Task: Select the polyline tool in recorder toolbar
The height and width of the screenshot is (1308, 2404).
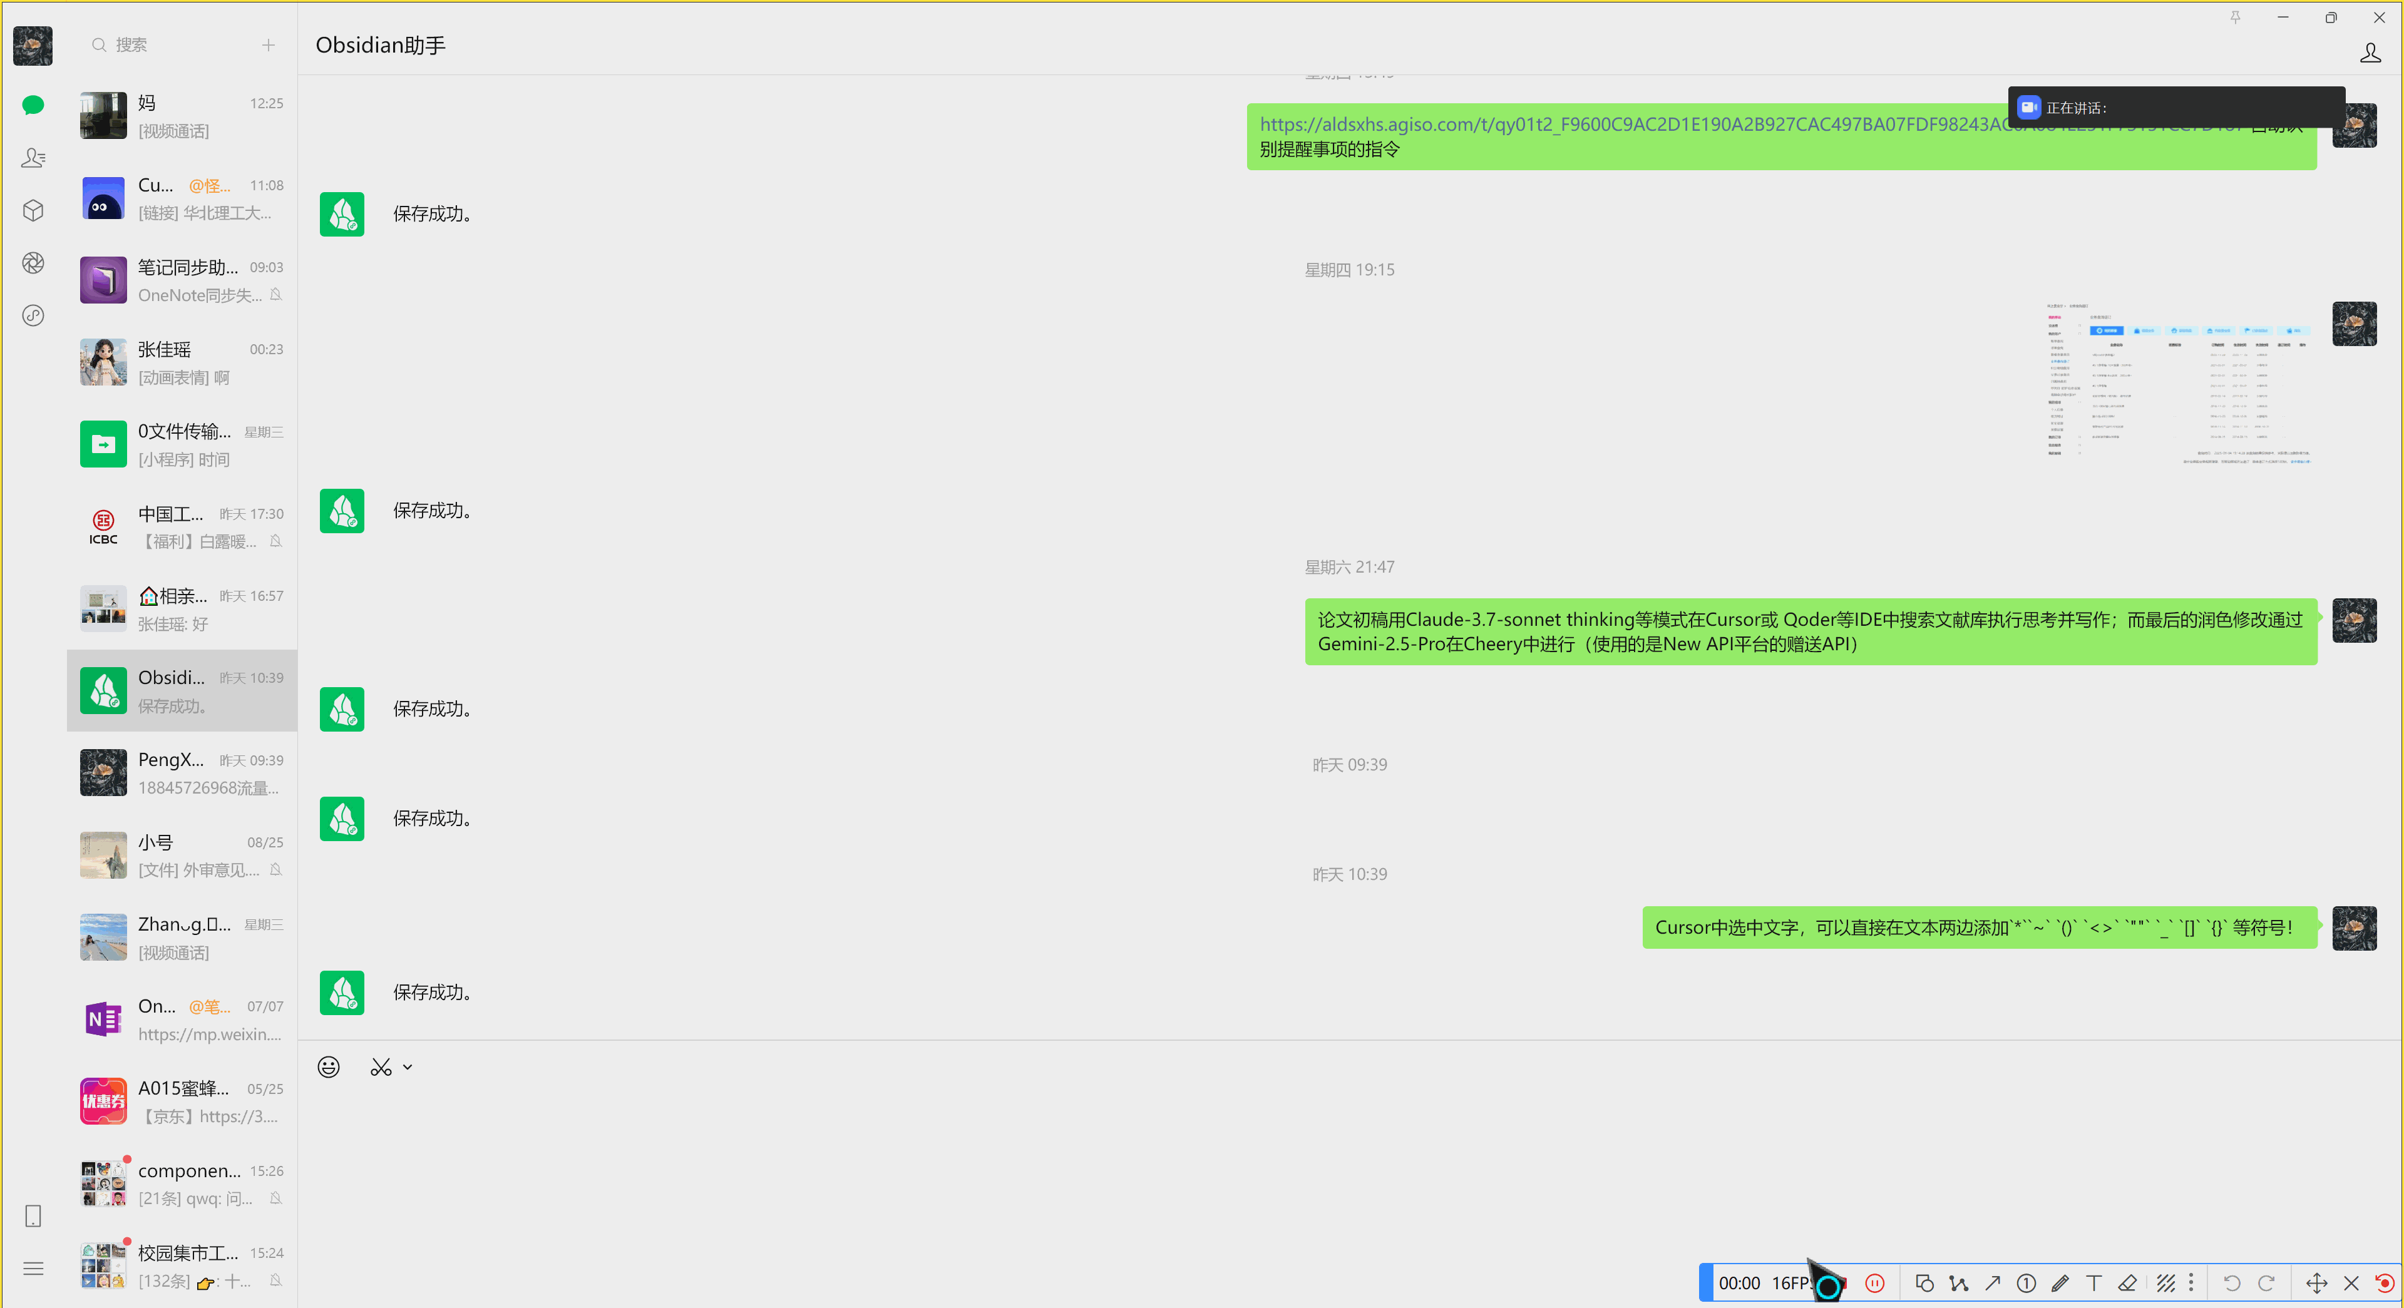Action: click(x=1959, y=1284)
